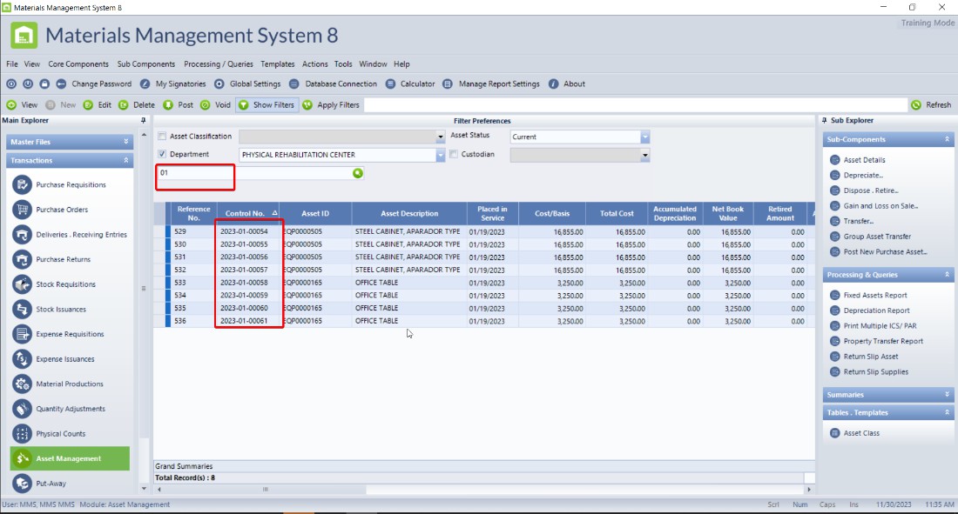This screenshot has width=958, height=514.
Task: Click the Refresh icon
Action: click(916, 105)
